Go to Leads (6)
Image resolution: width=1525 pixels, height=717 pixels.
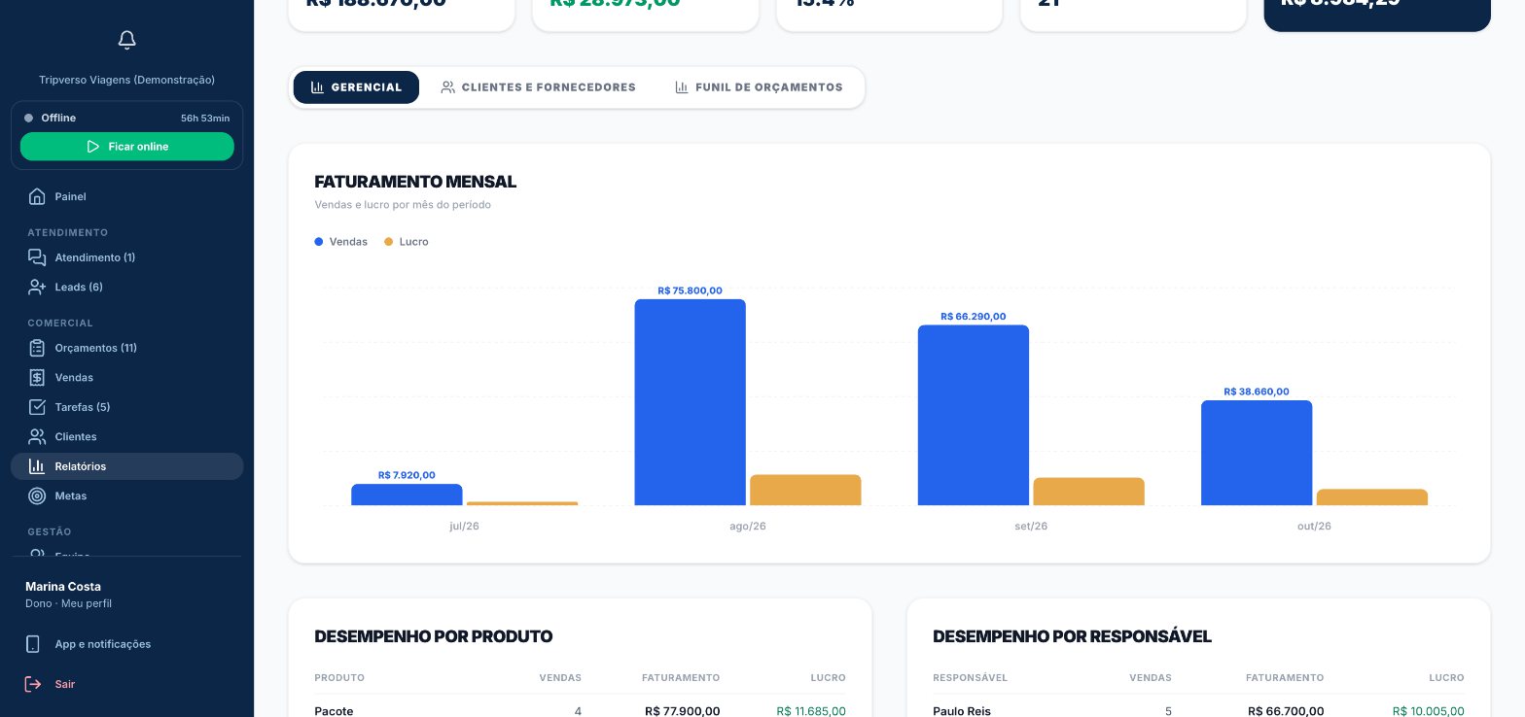(x=127, y=288)
